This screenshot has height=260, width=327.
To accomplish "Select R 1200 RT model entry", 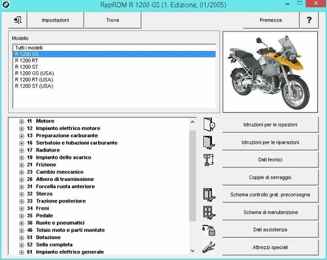I will 114,61.
